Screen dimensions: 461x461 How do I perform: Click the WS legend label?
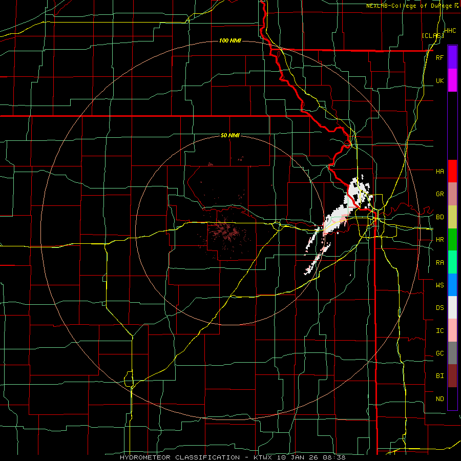coord(439,285)
